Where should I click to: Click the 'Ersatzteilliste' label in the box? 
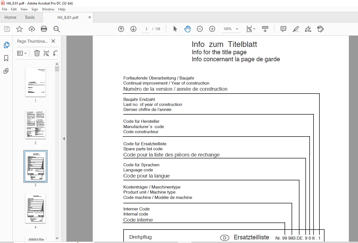[x=251, y=238]
